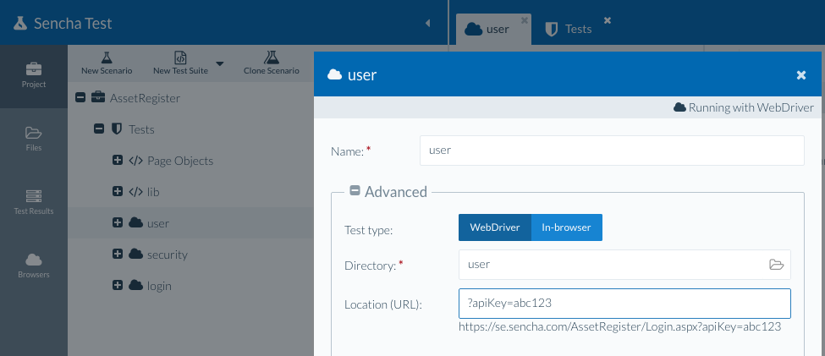Switch test type to In-browser
This screenshot has width=825, height=356.
click(x=566, y=227)
